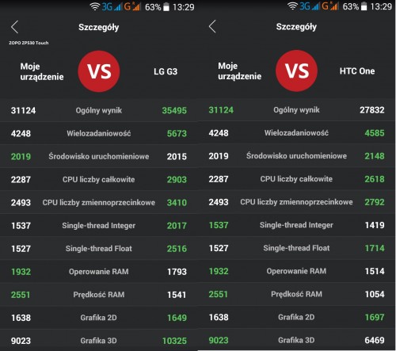Viewport: 396px width, 351px height.
Task: Select the LG G3 device name
Action: 166,71
